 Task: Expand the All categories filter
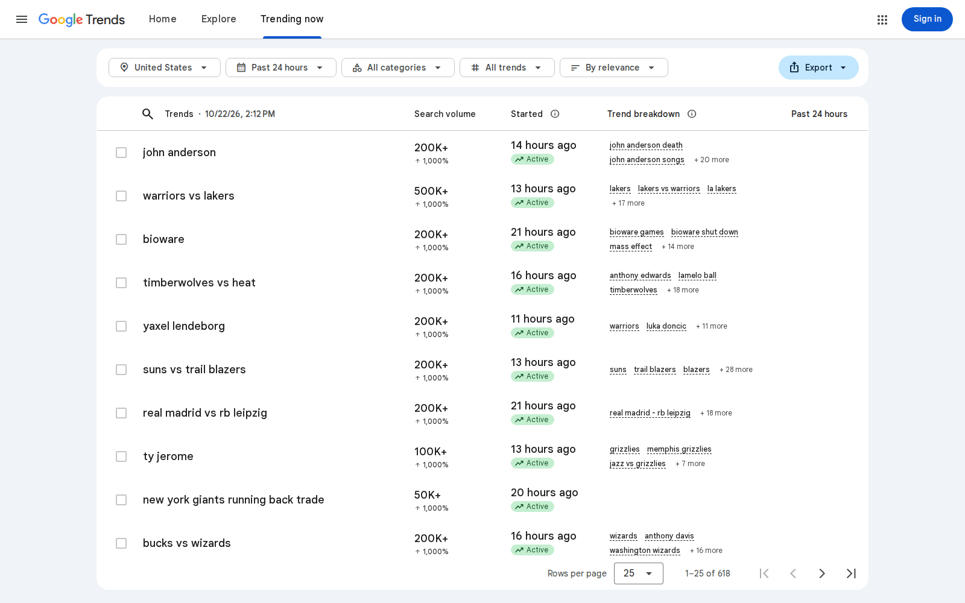398,68
